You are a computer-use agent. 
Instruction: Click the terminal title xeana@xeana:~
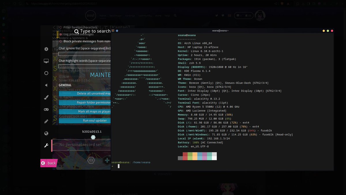click(220, 31)
